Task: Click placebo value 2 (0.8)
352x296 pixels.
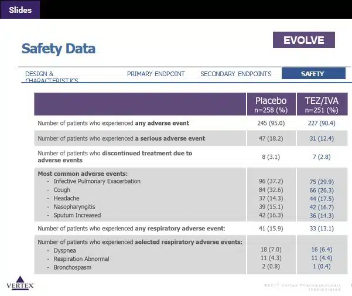Action: [x=271, y=266]
